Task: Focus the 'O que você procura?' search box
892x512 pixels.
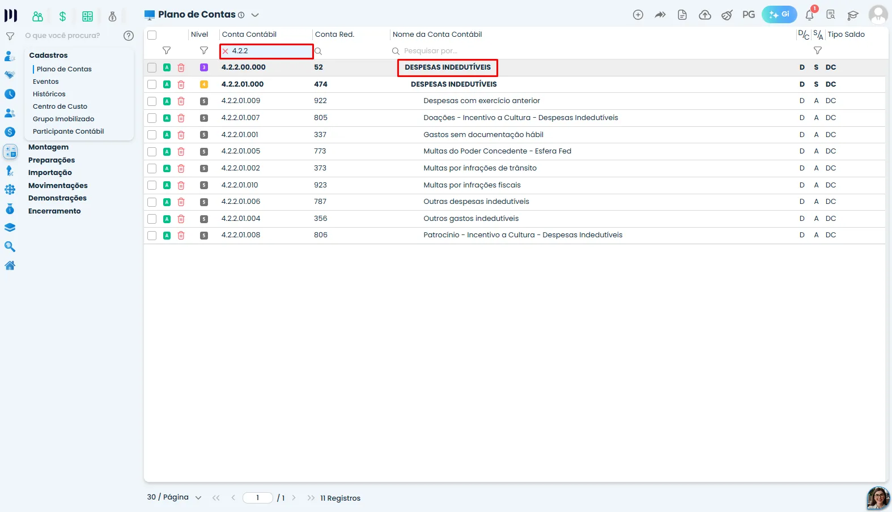Action: point(72,36)
